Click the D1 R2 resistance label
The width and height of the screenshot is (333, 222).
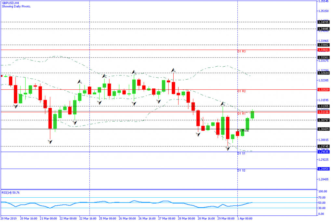[x=241, y=91]
